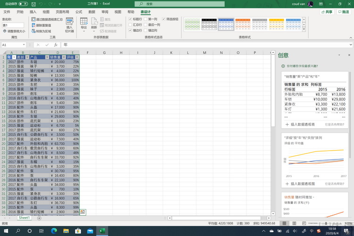The height and width of the screenshot is (236, 354).
Task: Click the 批注 button
Action: click(344, 12)
